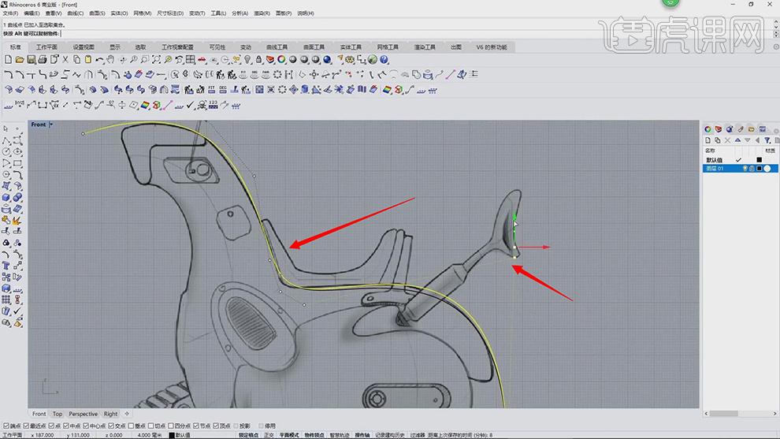Toggle 智慧轨迹 SmartTrack in status bar
Viewport: 780px width, 439px height.
(x=340, y=435)
